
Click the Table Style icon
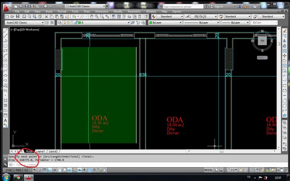[221, 16]
